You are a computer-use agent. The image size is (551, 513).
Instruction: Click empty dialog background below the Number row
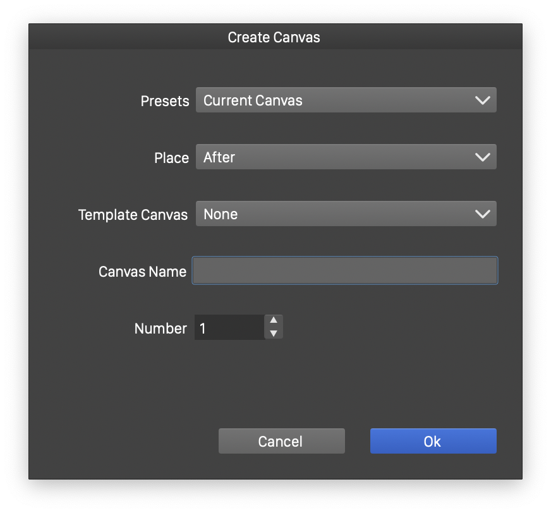tap(275, 379)
